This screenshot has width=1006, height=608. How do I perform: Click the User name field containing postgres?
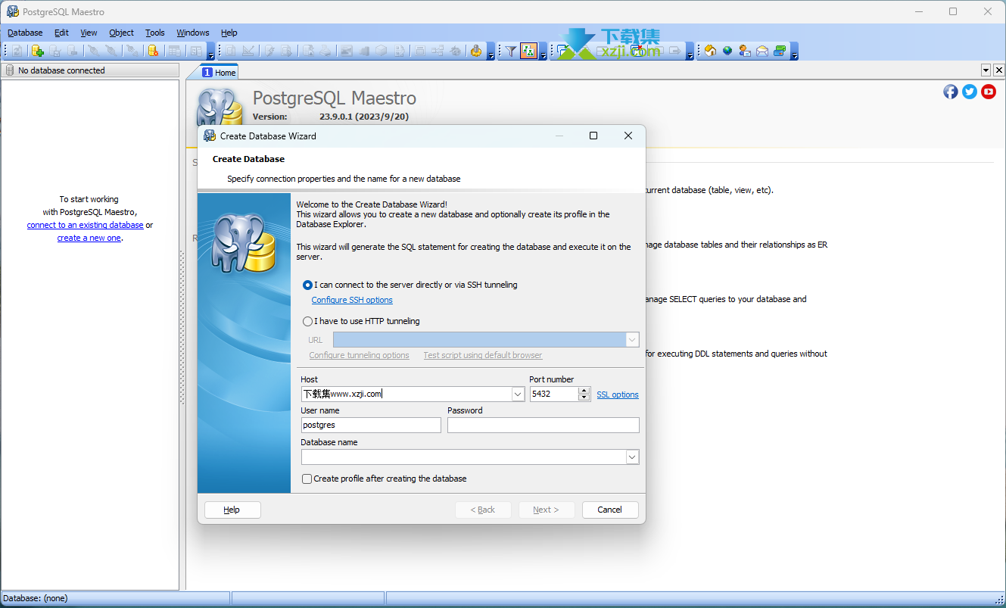pyautogui.click(x=371, y=426)
